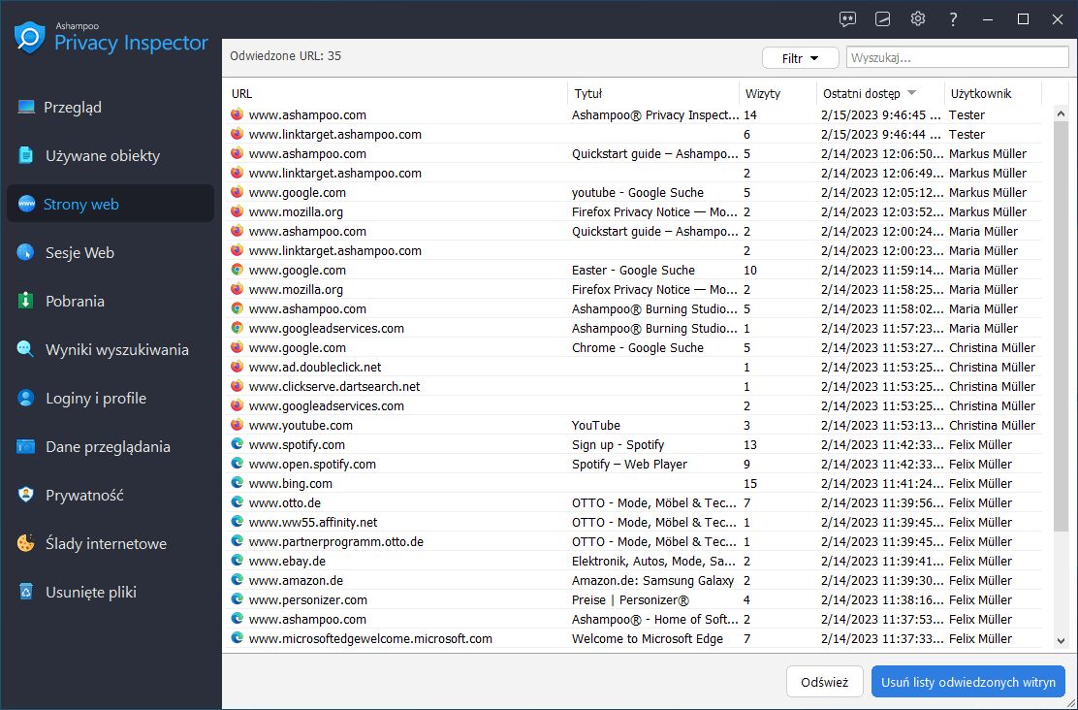Select the Strony web globe icon
This screenshot has height=710, width=1078.
point(26,205)
